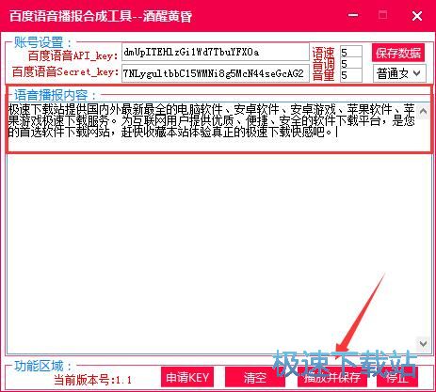Open the 普通女 voice dropdown
This screenshot has width=436, height=392.
tap(399, 73)
